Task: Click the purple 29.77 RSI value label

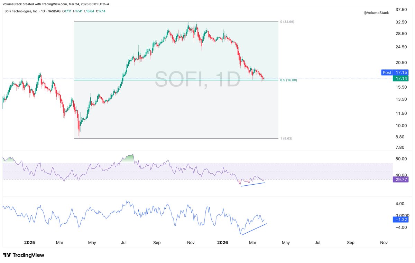Action: click(x=401, y=179)
